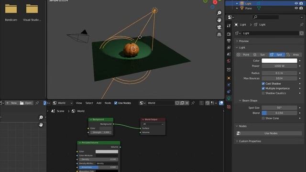This screenshot has width=306, height=172.
Task: Toggle Multiple Importance checkbox
Action: pos(263,88)
